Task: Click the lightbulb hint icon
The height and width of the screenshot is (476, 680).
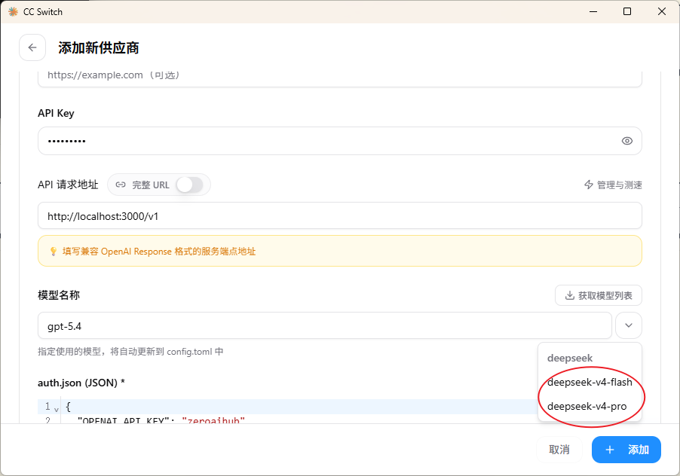Action: tap(54, 252)
